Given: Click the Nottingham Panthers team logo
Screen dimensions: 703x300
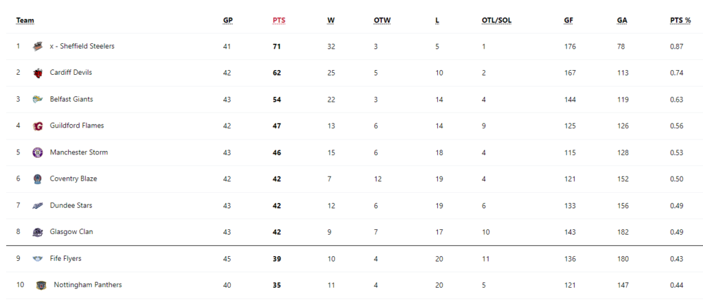Looking at the screenshot, I should coord(41,285).
